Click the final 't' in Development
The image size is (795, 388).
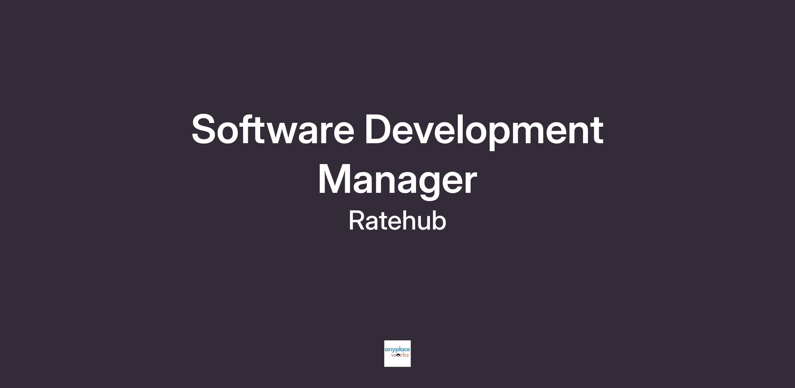click(598, 131)
